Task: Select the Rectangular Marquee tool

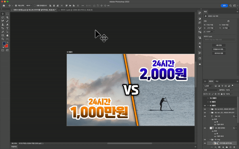Action: pyautogui.click(x=7, y=14)
